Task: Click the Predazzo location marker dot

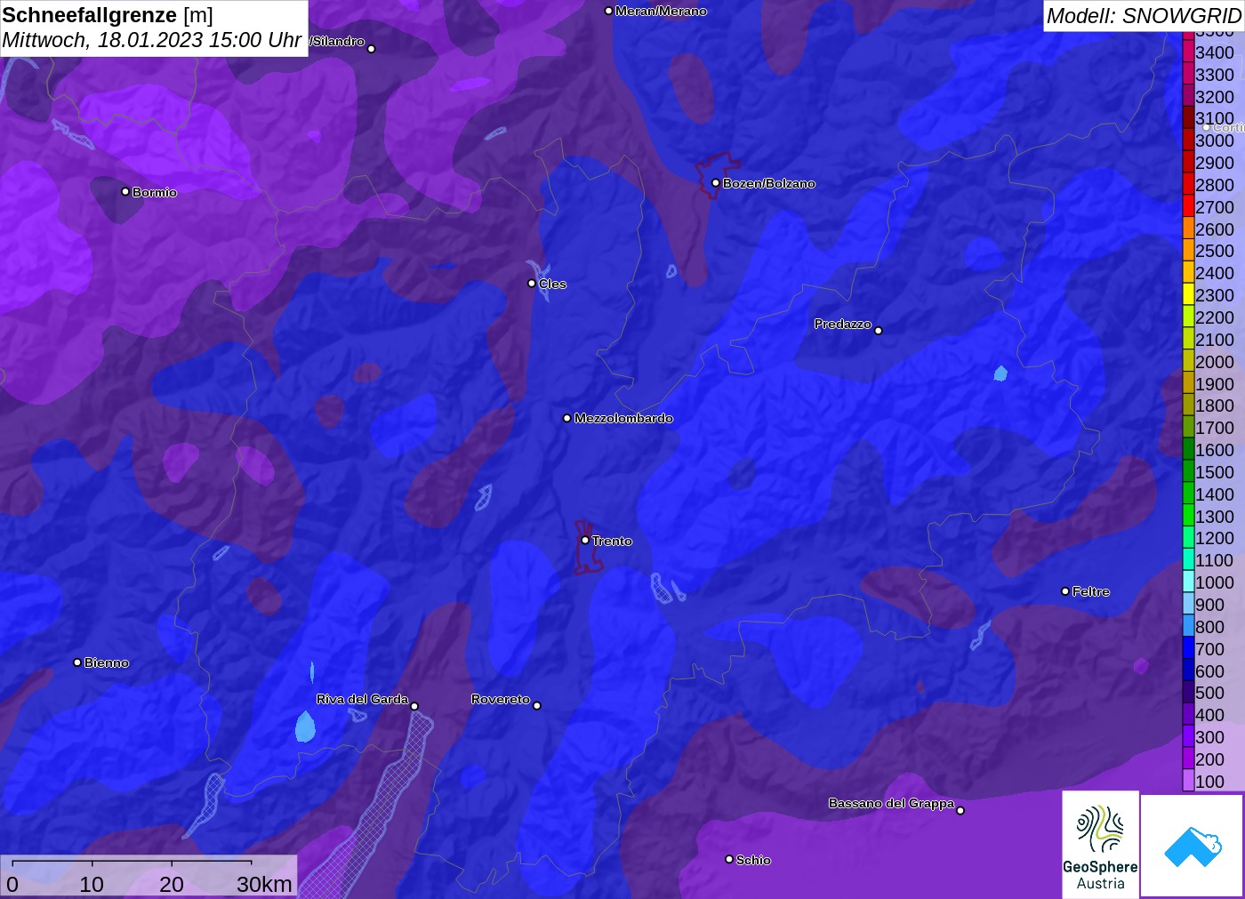Action: click(879, 330)
